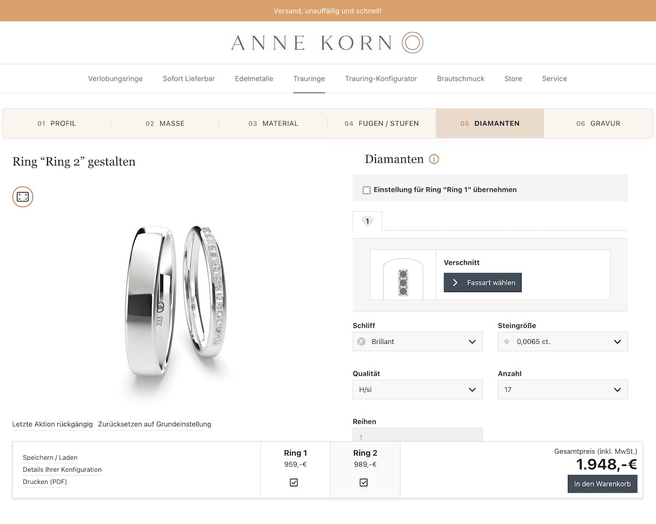Open the Qualität dropdown showing H/si
Image resolution: width=656 pixels, height=524 pixels.
418,390
